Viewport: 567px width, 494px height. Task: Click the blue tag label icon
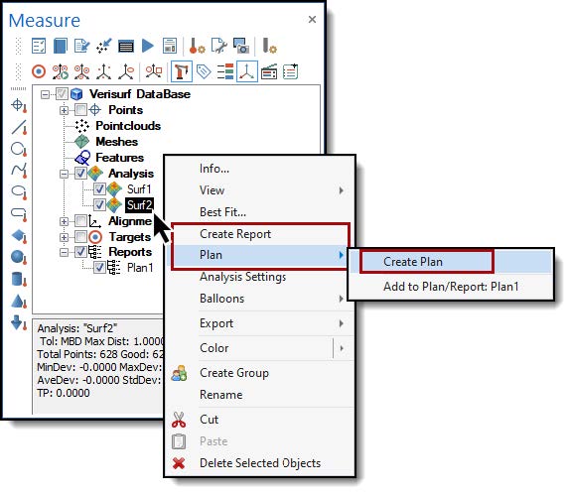click(x=204, y=71)
